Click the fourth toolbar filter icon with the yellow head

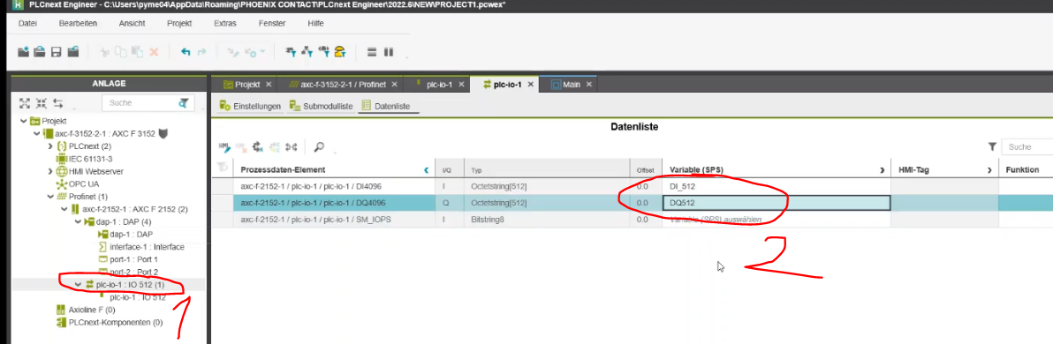[x=340, y=52]
